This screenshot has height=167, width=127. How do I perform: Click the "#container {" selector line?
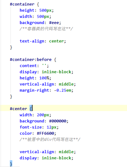click(24, 4)
